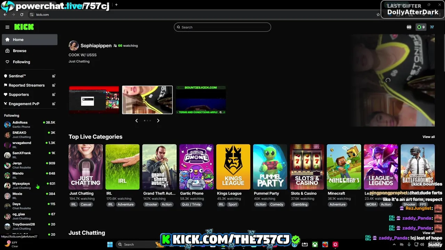Open SNEAKO in Following list
This screenshot has width=445, height=250.
(x=30, y=134)
